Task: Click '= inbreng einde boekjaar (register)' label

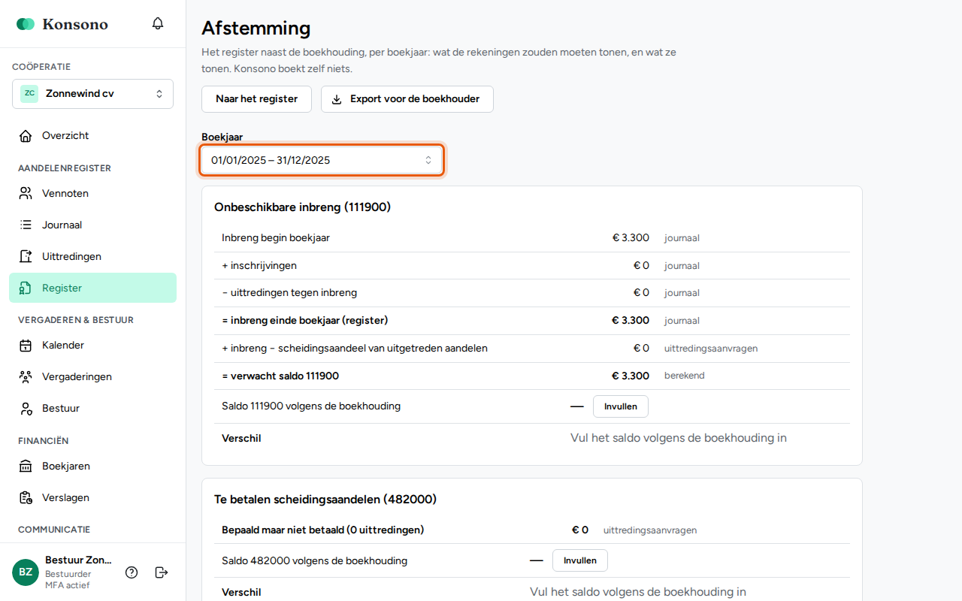Action: click(x=305, y=321)
